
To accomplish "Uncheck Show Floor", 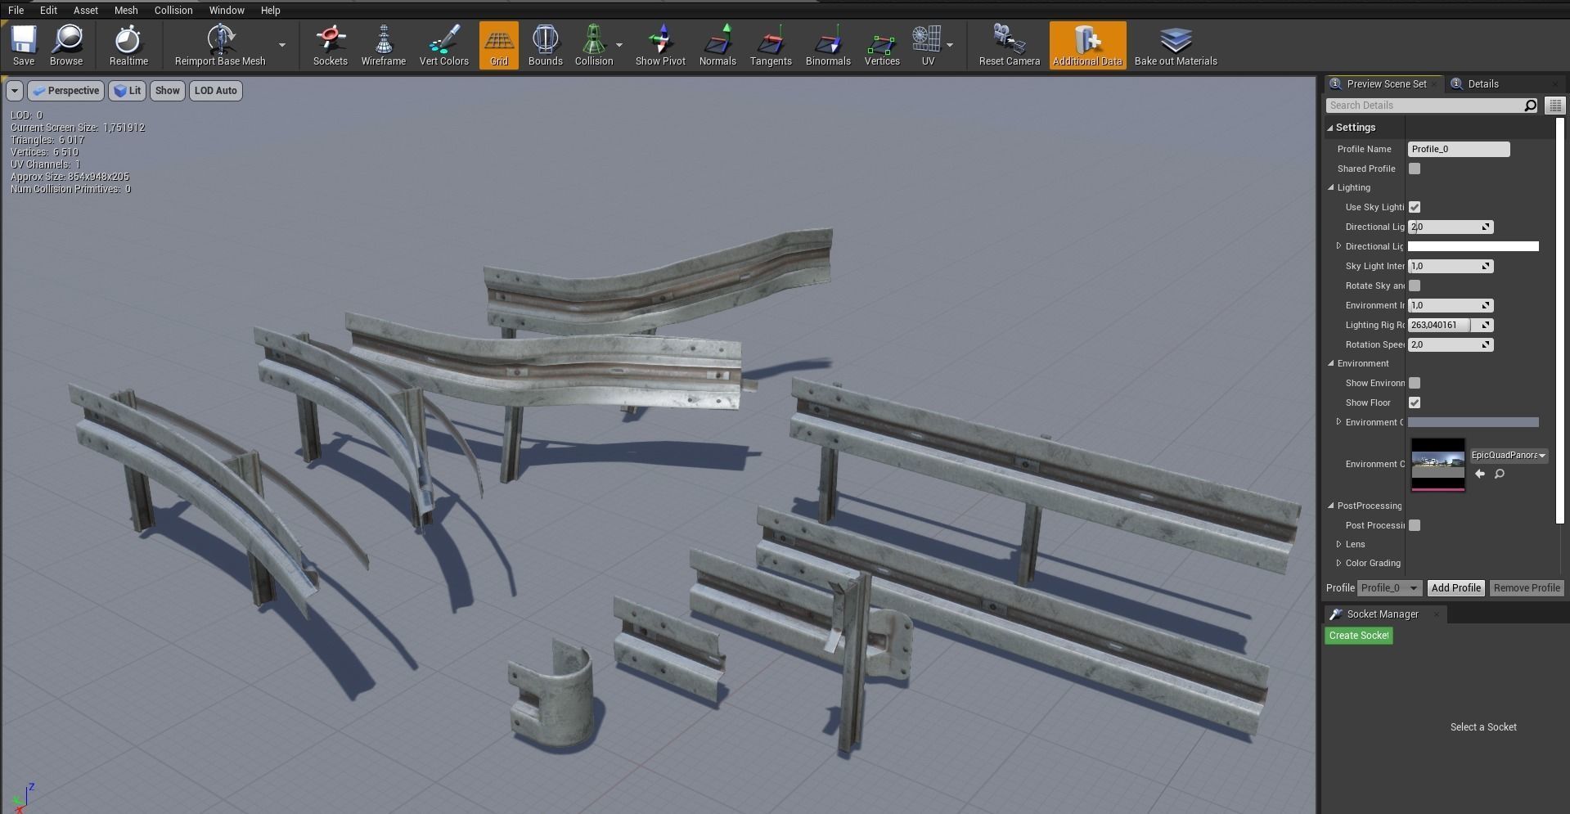I will click(1415, 403).
